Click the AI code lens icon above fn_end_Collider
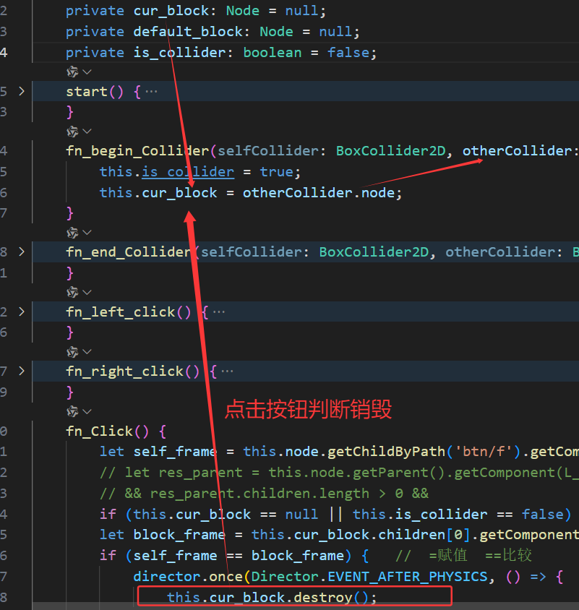Image resolution: width=579 pixels, height=610 pixels. coord(72,233)
